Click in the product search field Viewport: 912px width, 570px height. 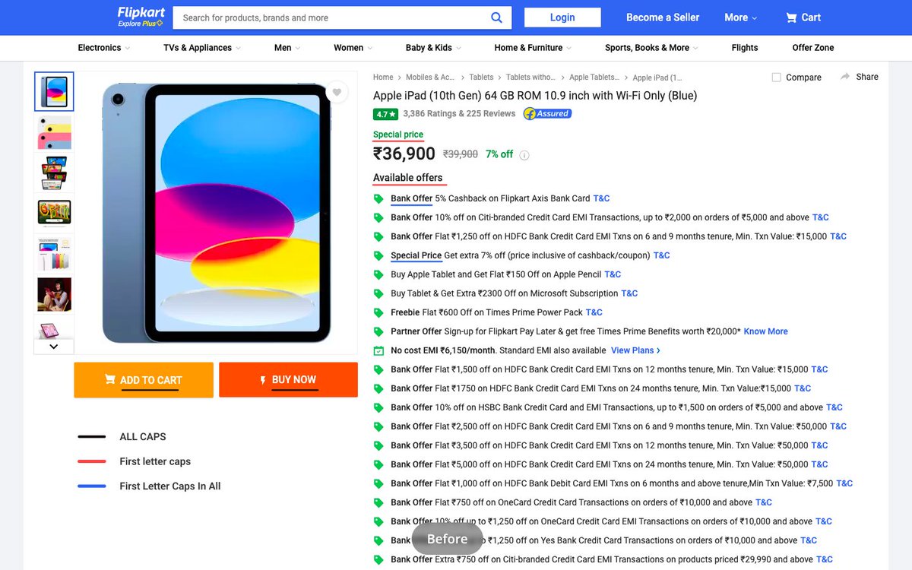click(331, 17)
